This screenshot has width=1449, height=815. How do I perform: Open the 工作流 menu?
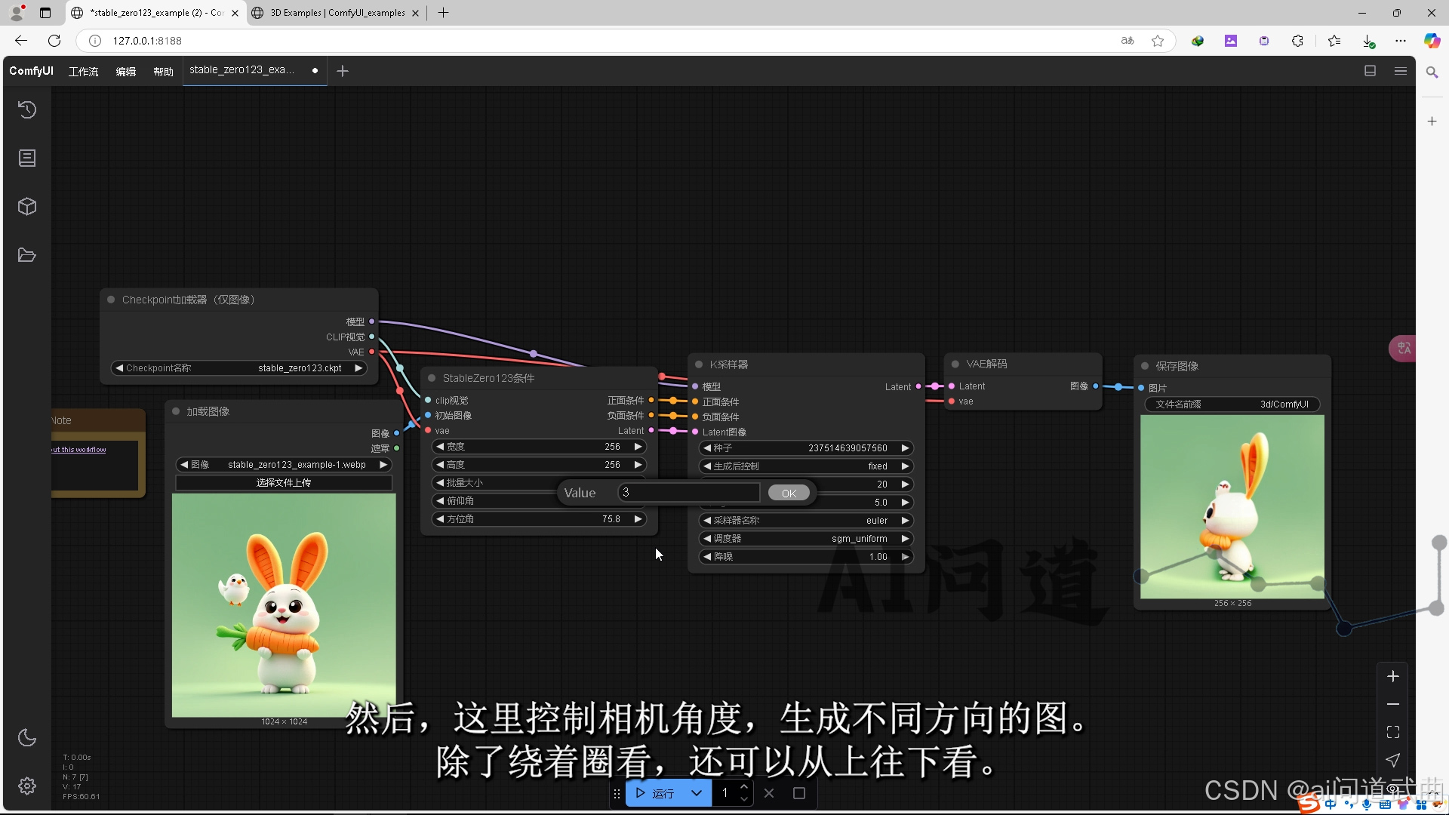83,72
